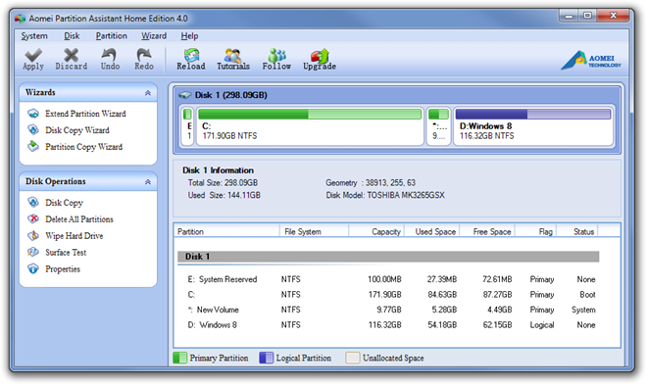Click the Disk 1 gray group header

(388, 257)
